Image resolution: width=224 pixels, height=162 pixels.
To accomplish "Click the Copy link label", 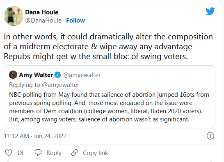I will [x=95, y=153].
